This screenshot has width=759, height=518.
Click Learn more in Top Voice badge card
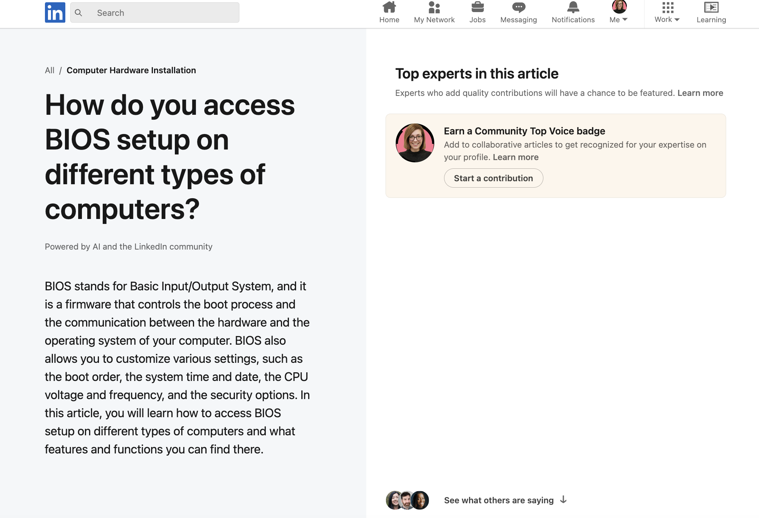click(515, 157)
